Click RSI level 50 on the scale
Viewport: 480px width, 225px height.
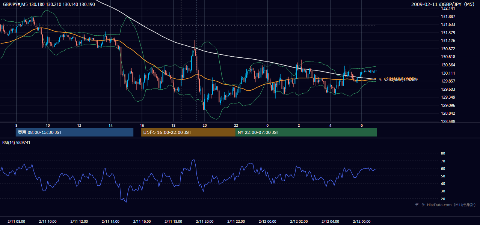tap(443, 176)
